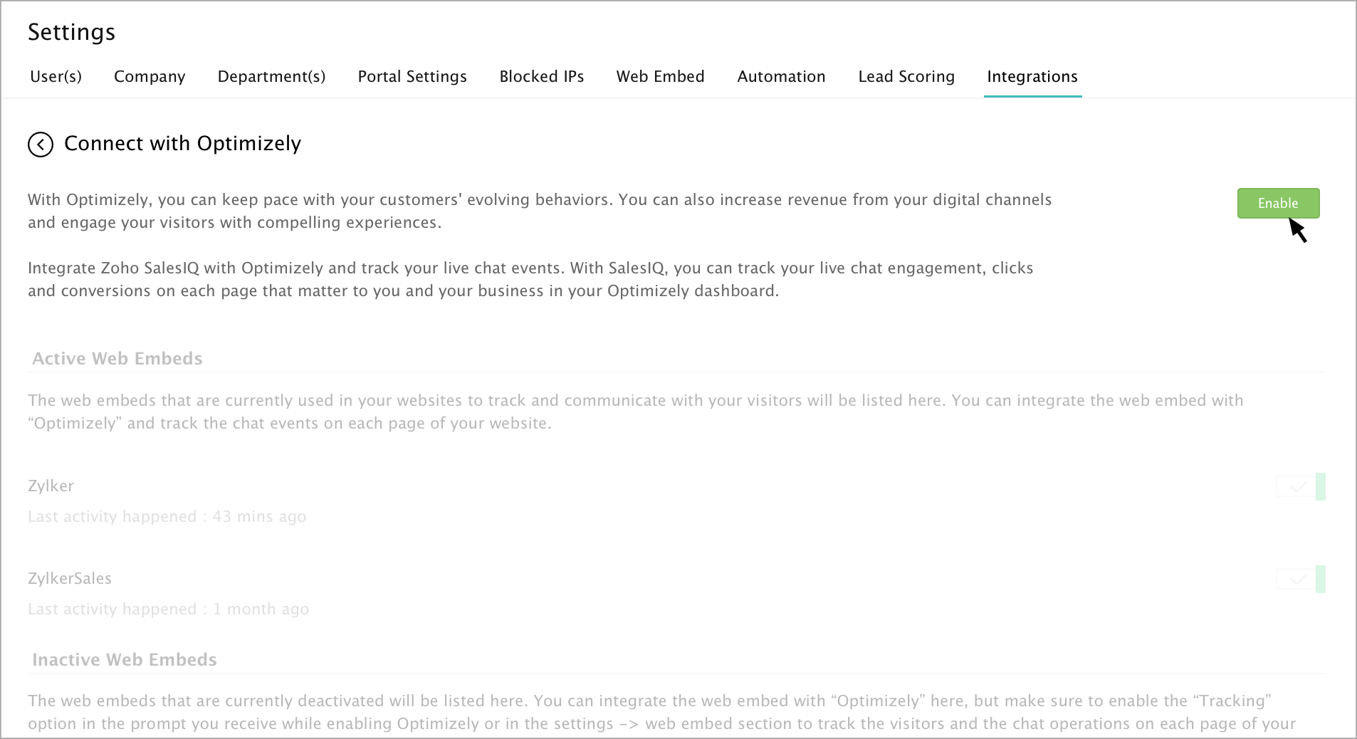Click the Active Web Embeds heading
This screenshot has height=739, width=1357.
pos(117,358)
